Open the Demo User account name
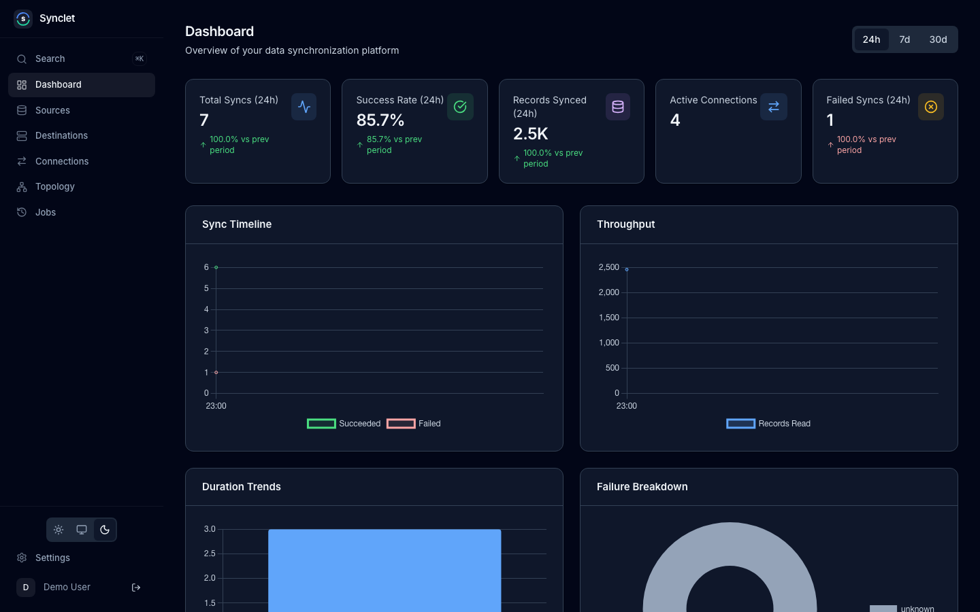This screenshot has height=612, width=980. [67, 588]
